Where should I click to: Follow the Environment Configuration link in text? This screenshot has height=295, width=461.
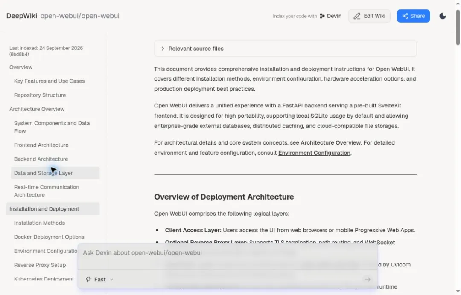[x=314, y=153]
